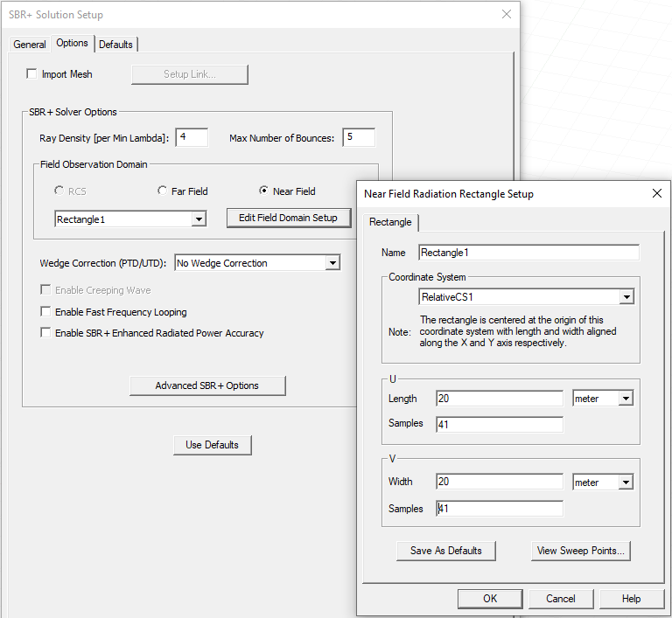Open the Defaults tab
This screenshot has width=672, height=618.
pos(115,44)
